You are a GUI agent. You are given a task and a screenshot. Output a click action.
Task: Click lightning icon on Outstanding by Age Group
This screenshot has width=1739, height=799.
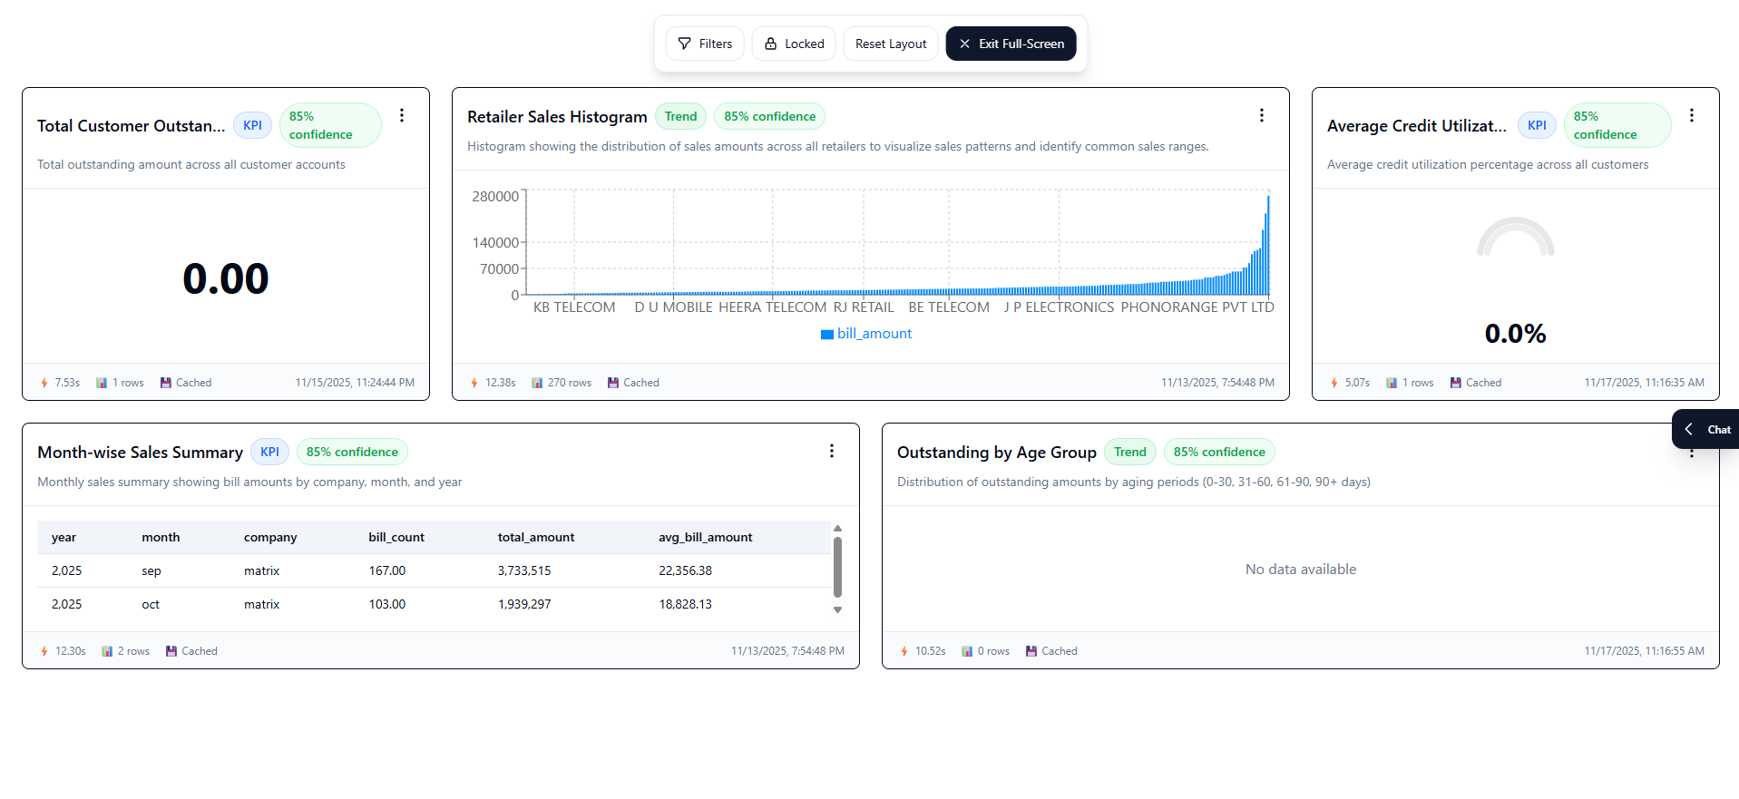(904, 651)
